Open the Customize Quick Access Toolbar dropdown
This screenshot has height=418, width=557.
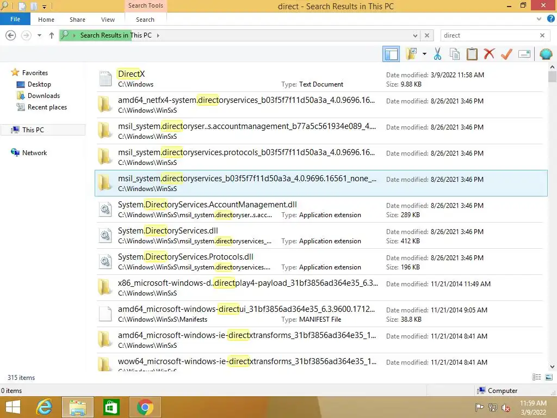pyautogui.click(x=45, y=7)
